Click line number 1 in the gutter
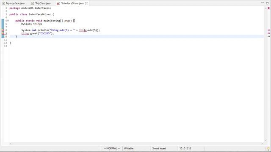The image size is (271, 152). pos(6,8)
